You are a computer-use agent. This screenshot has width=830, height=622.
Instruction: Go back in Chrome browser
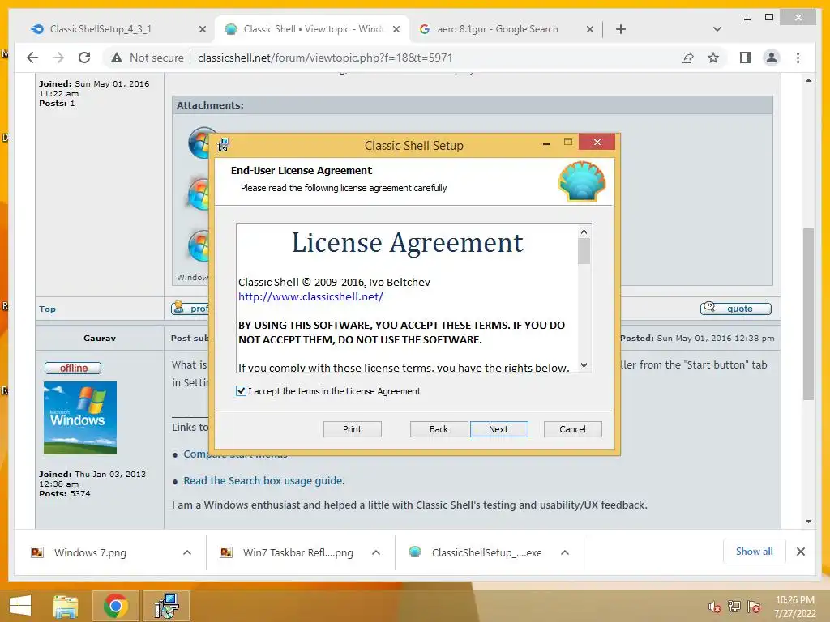pos(32,58)
